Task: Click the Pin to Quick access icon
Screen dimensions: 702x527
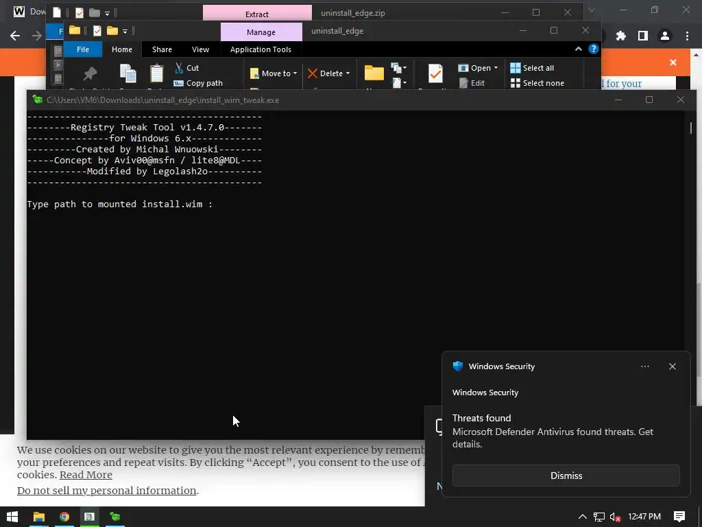Action: [90, 73]
